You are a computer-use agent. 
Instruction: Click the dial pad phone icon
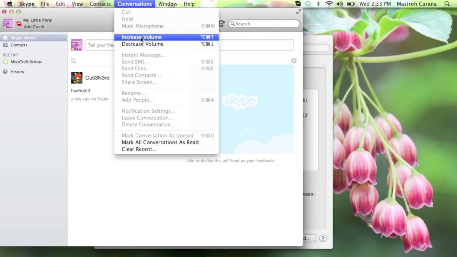pos(222,24)
